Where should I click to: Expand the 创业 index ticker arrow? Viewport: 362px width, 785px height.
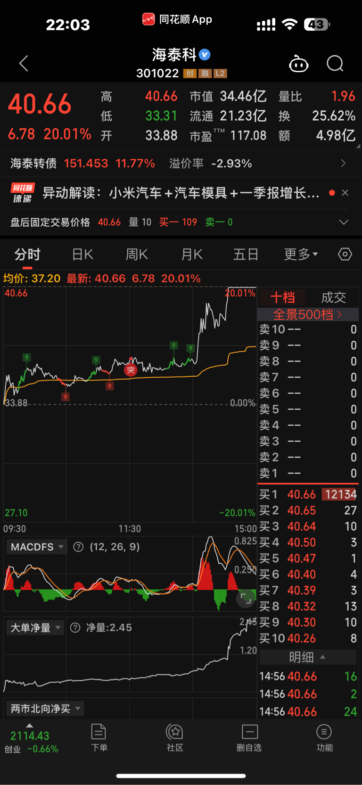click(29, 726)
